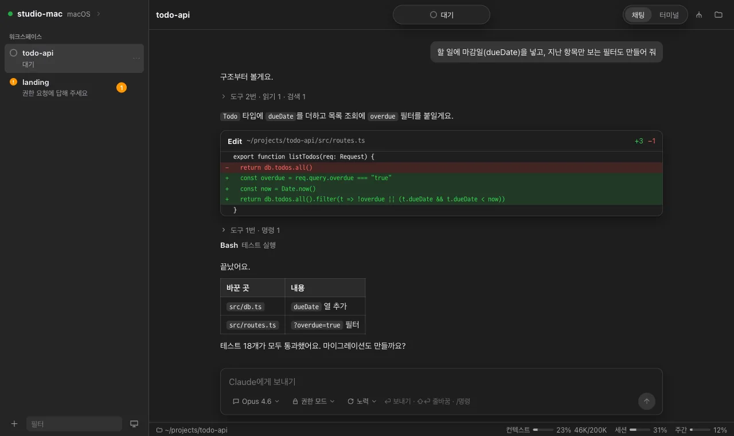Open the folder icon in top bar
This screenshot has height=436, width=734.
(x=718, y=15)
